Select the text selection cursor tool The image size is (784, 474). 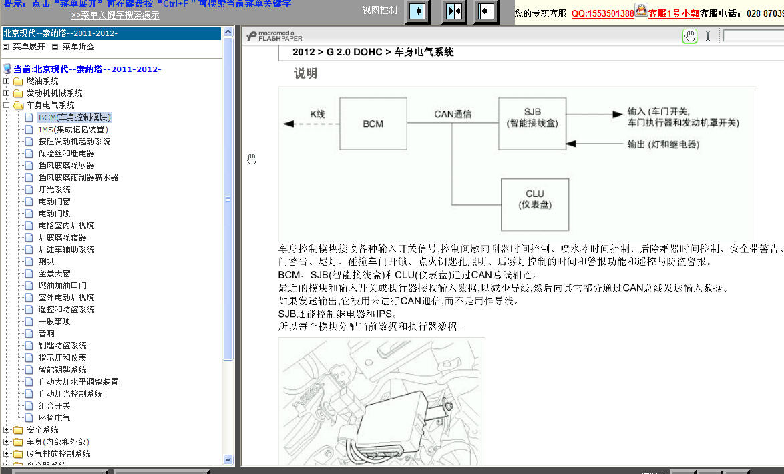coord(708,36)
